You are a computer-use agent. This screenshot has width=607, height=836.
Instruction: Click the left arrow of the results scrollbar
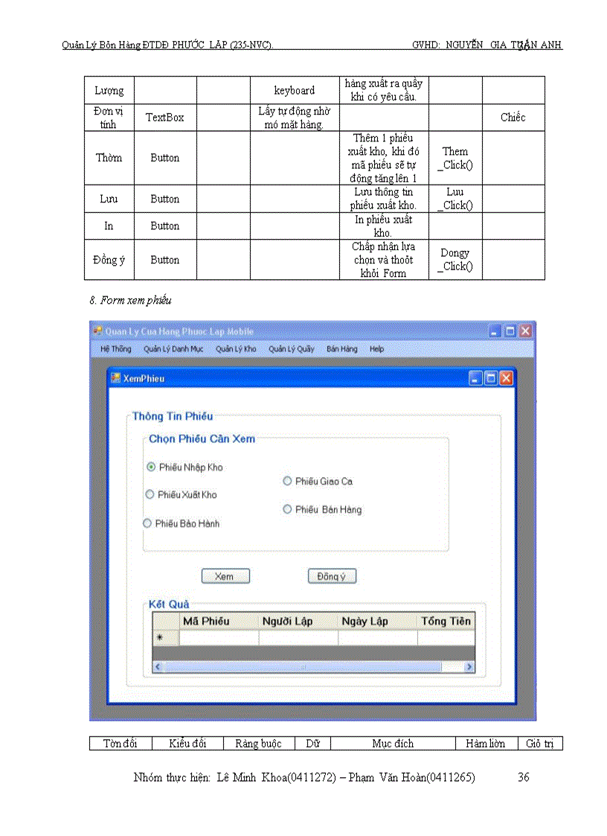158,666
